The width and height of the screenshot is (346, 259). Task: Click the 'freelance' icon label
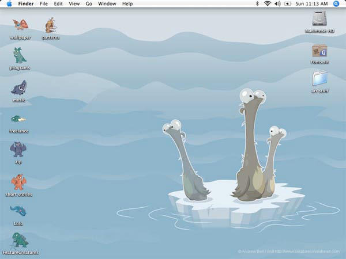coord(19,131)
